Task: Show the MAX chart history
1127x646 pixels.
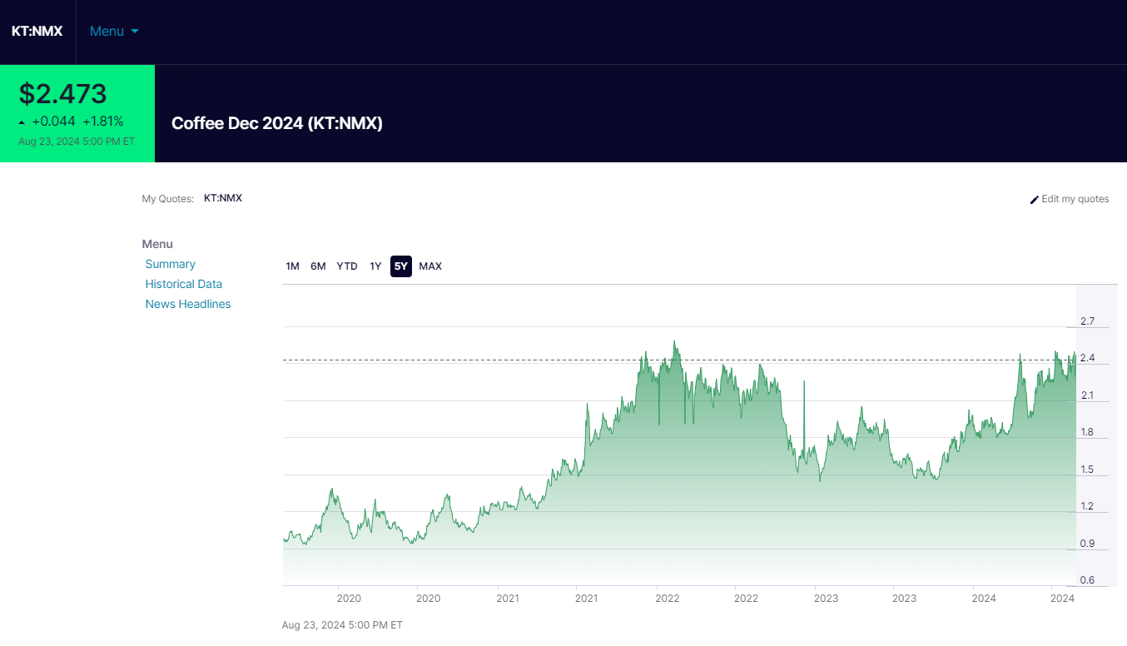Action: point(430,266)
